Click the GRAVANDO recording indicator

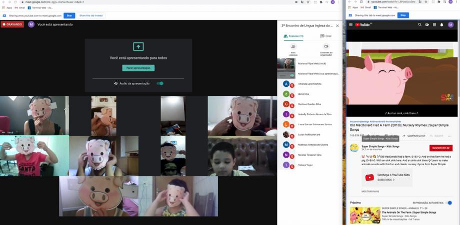[12, 24]
